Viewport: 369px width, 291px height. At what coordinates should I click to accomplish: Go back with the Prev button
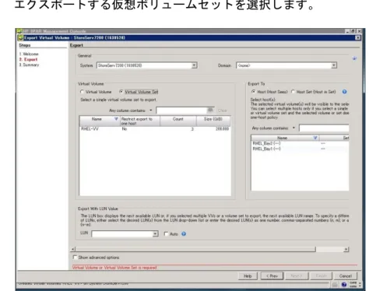(x=272, y=276)
